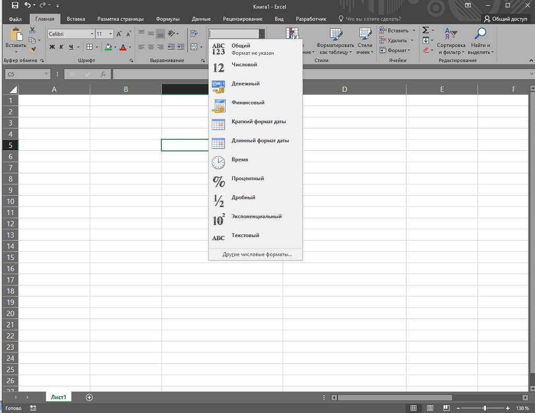
Task: Open Другие числовые форматы link
Action: click(257, 254)
